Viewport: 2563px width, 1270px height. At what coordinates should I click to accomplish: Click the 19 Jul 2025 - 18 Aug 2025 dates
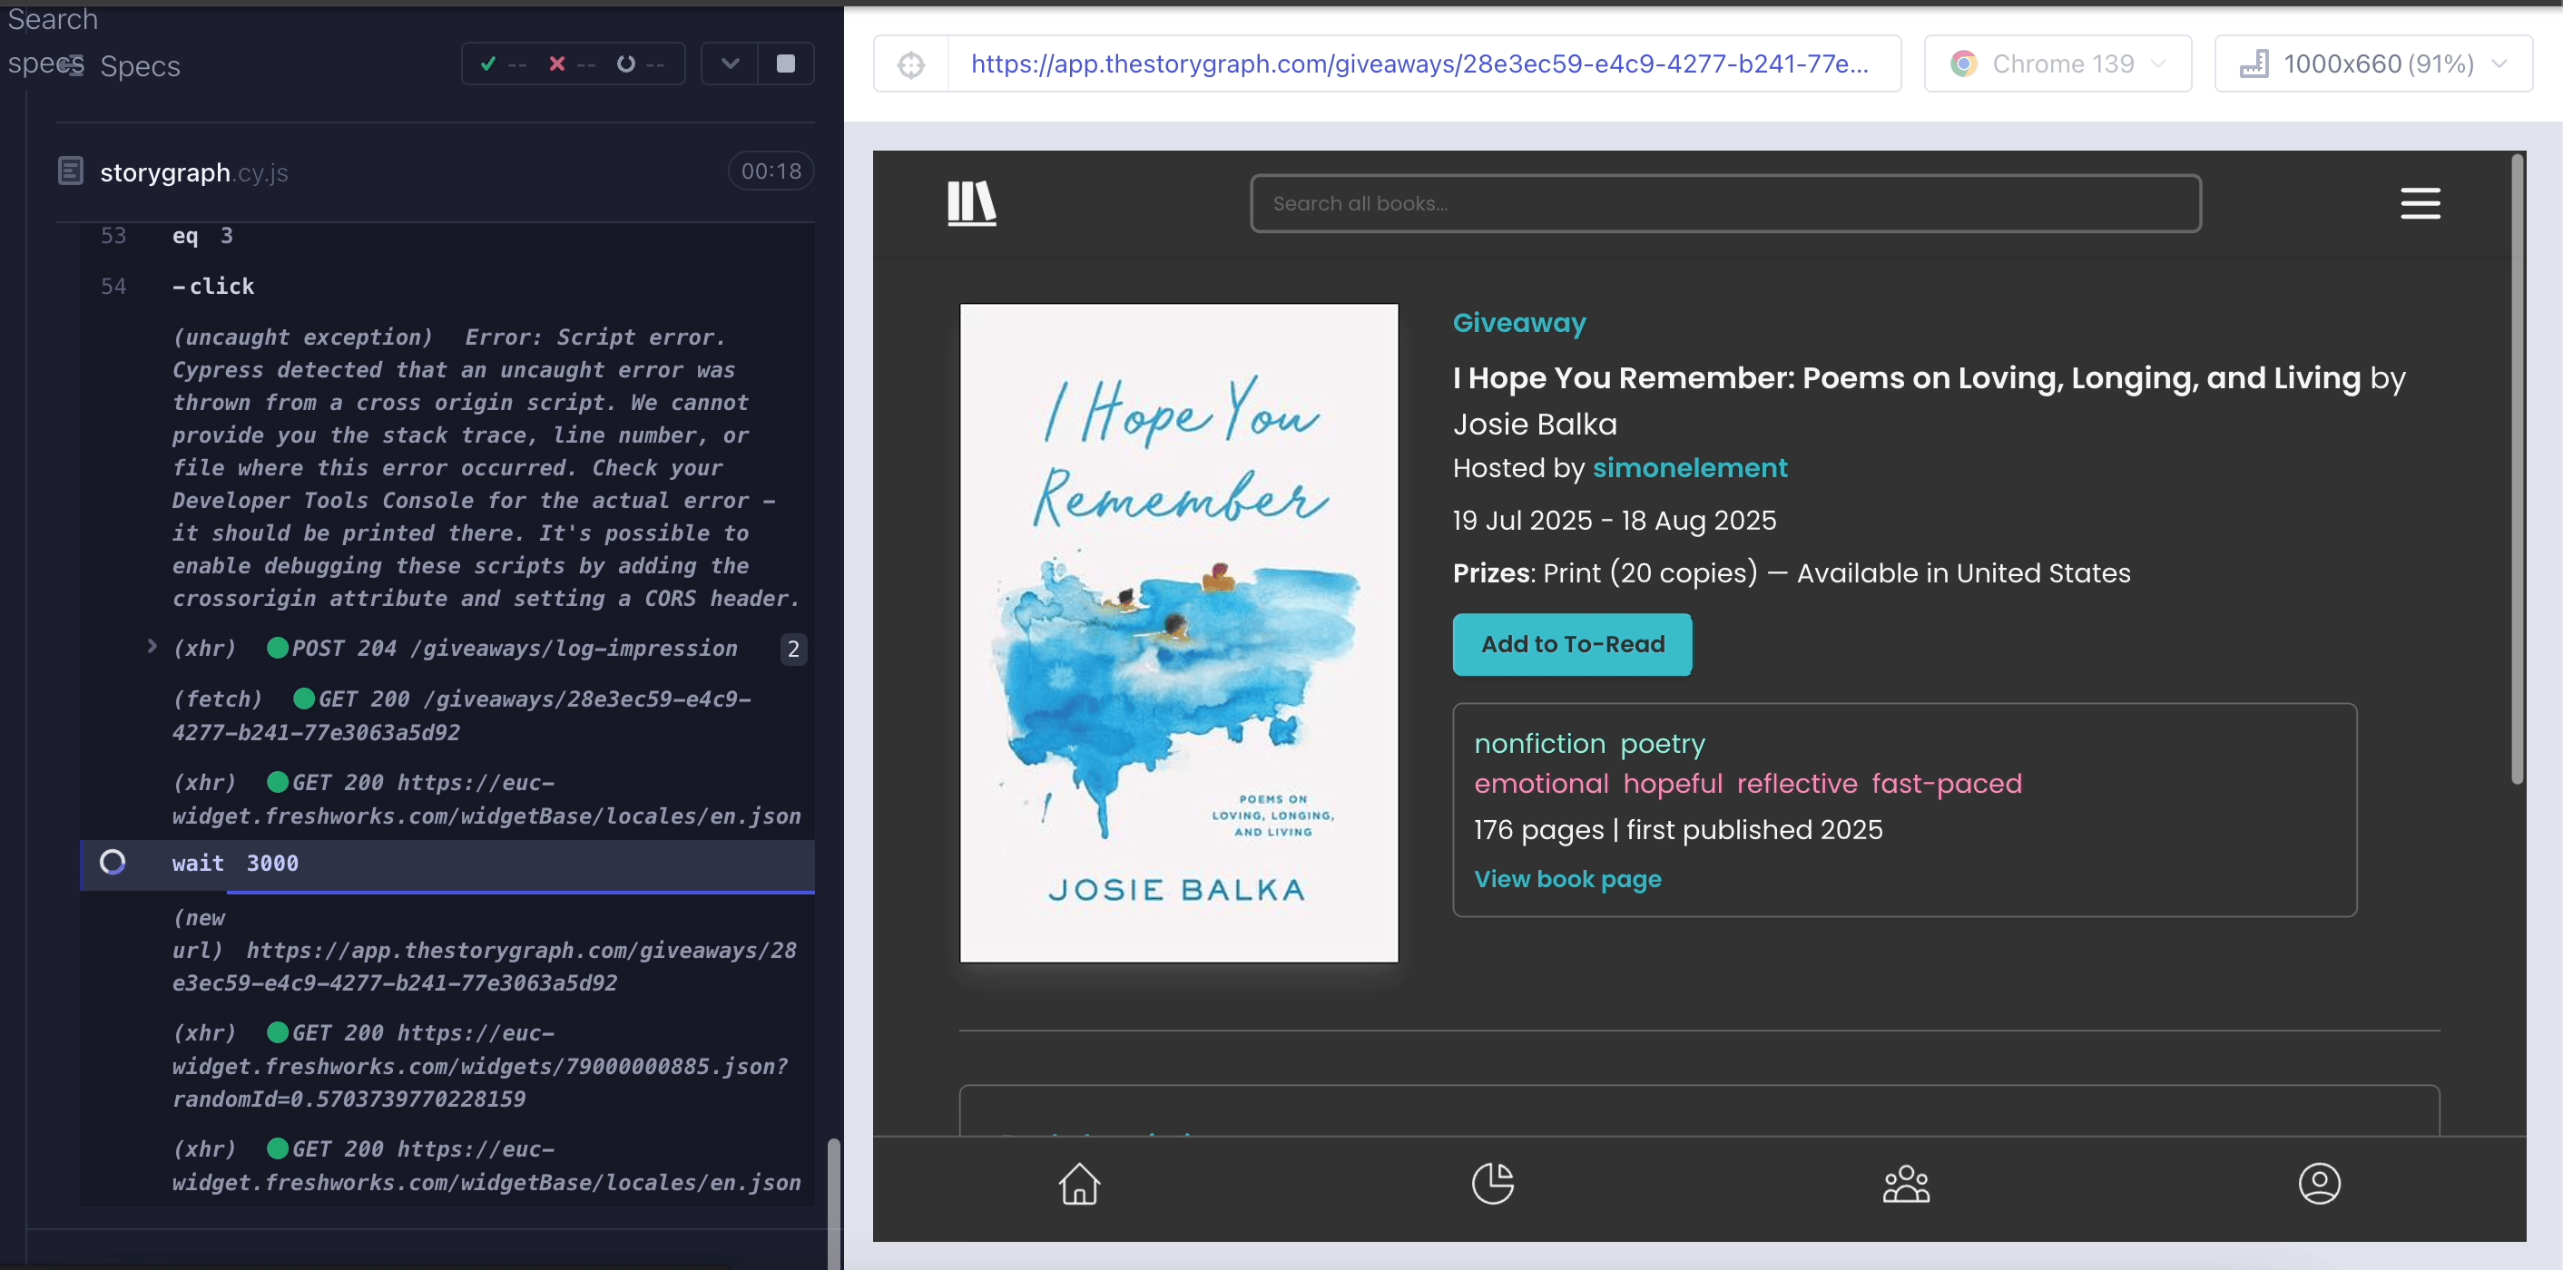(1614, 520)
